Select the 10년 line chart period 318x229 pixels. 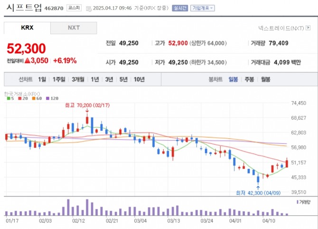pos(139,80)
